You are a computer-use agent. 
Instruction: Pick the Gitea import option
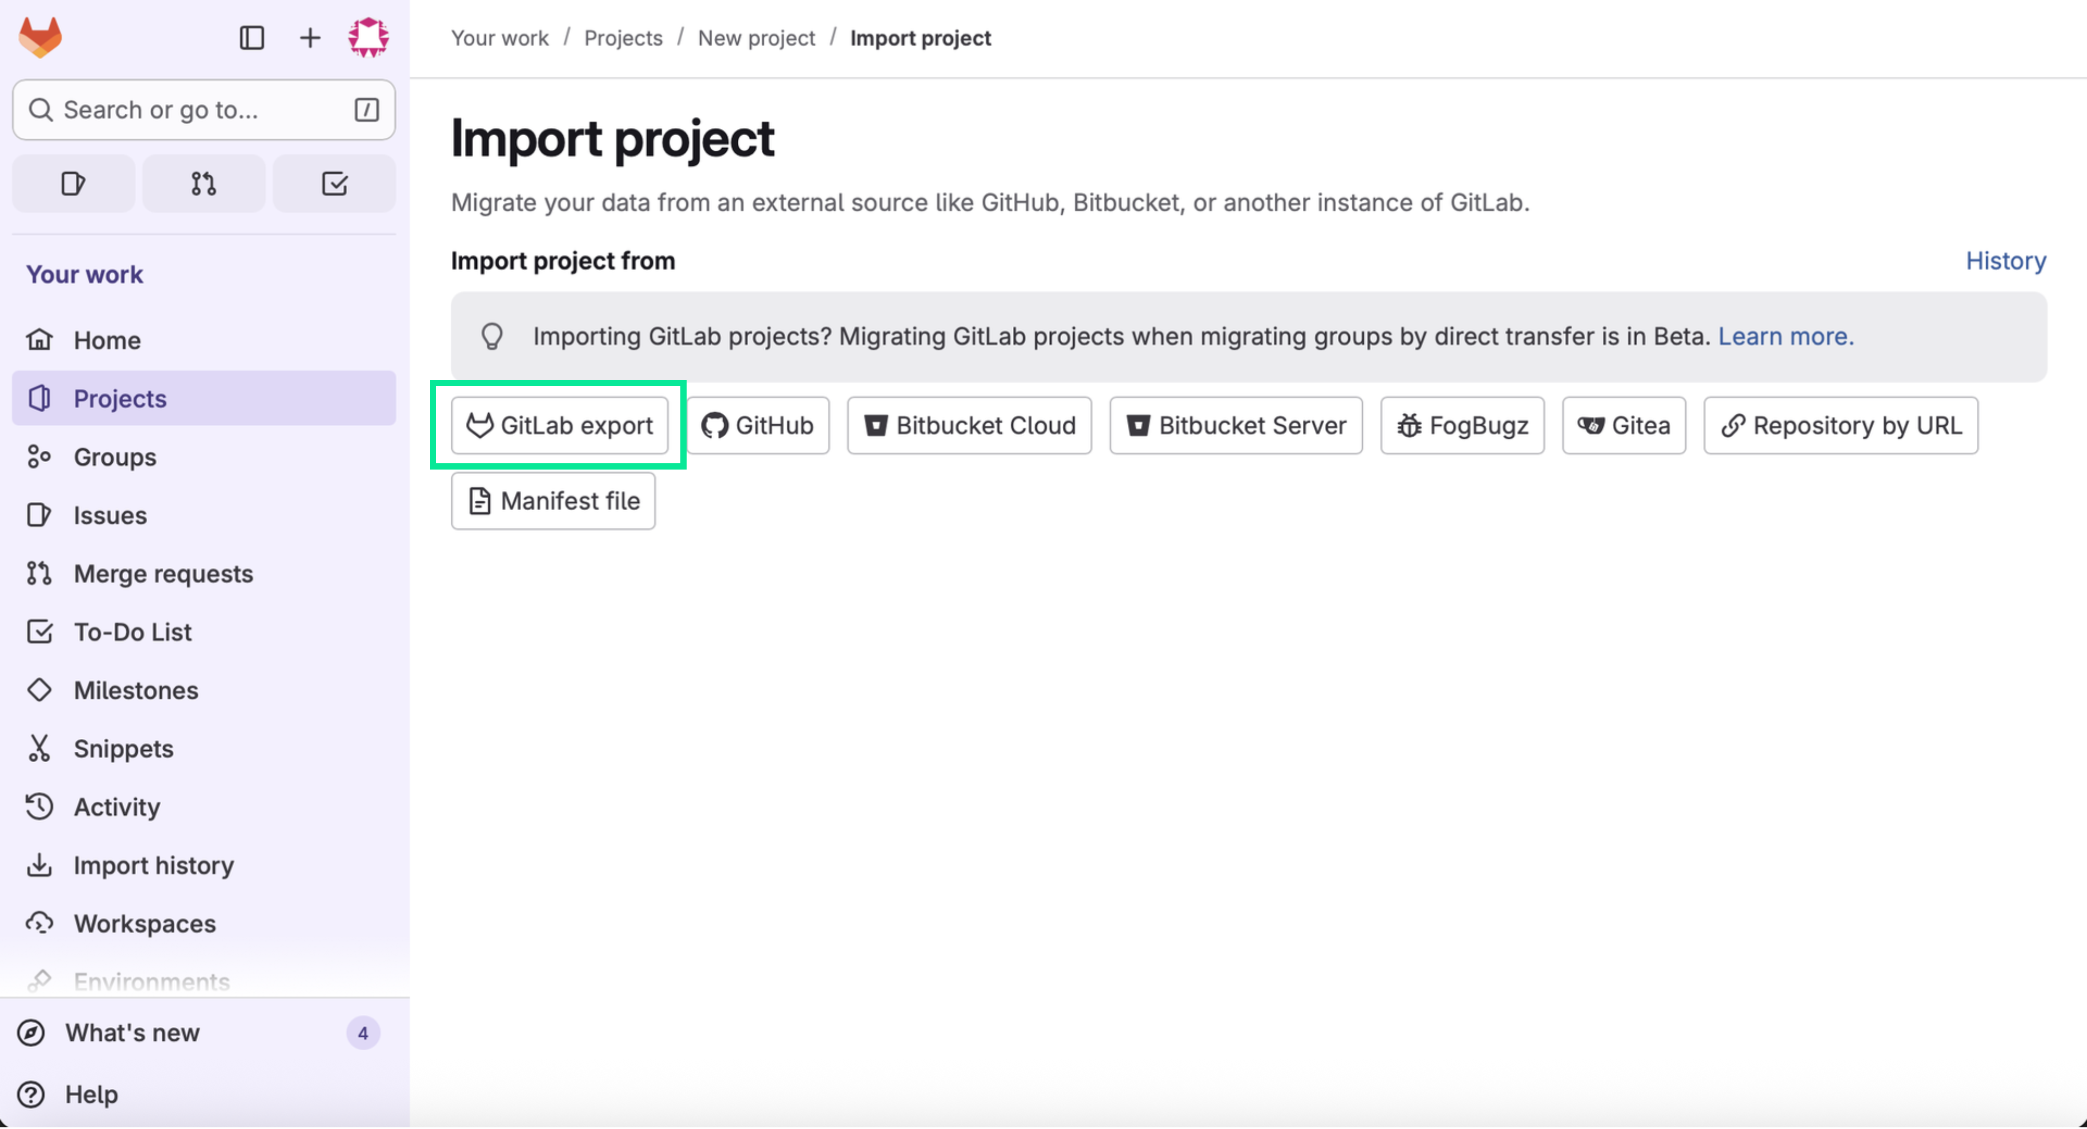[x=1624, y=425]
